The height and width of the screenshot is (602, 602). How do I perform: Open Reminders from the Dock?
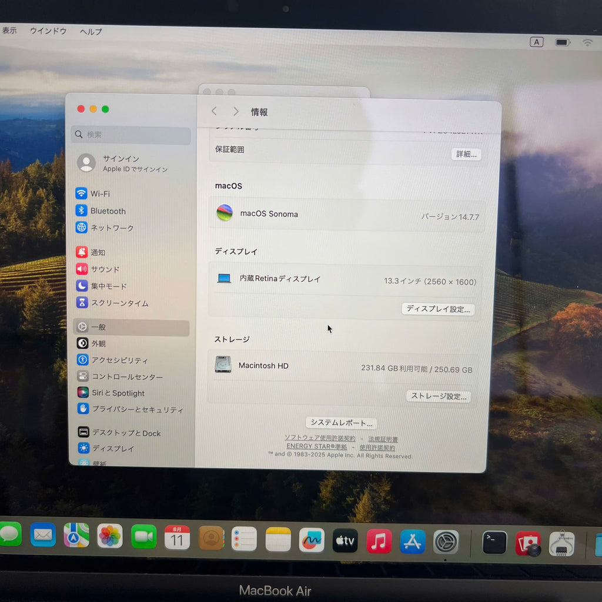(244, 539)
